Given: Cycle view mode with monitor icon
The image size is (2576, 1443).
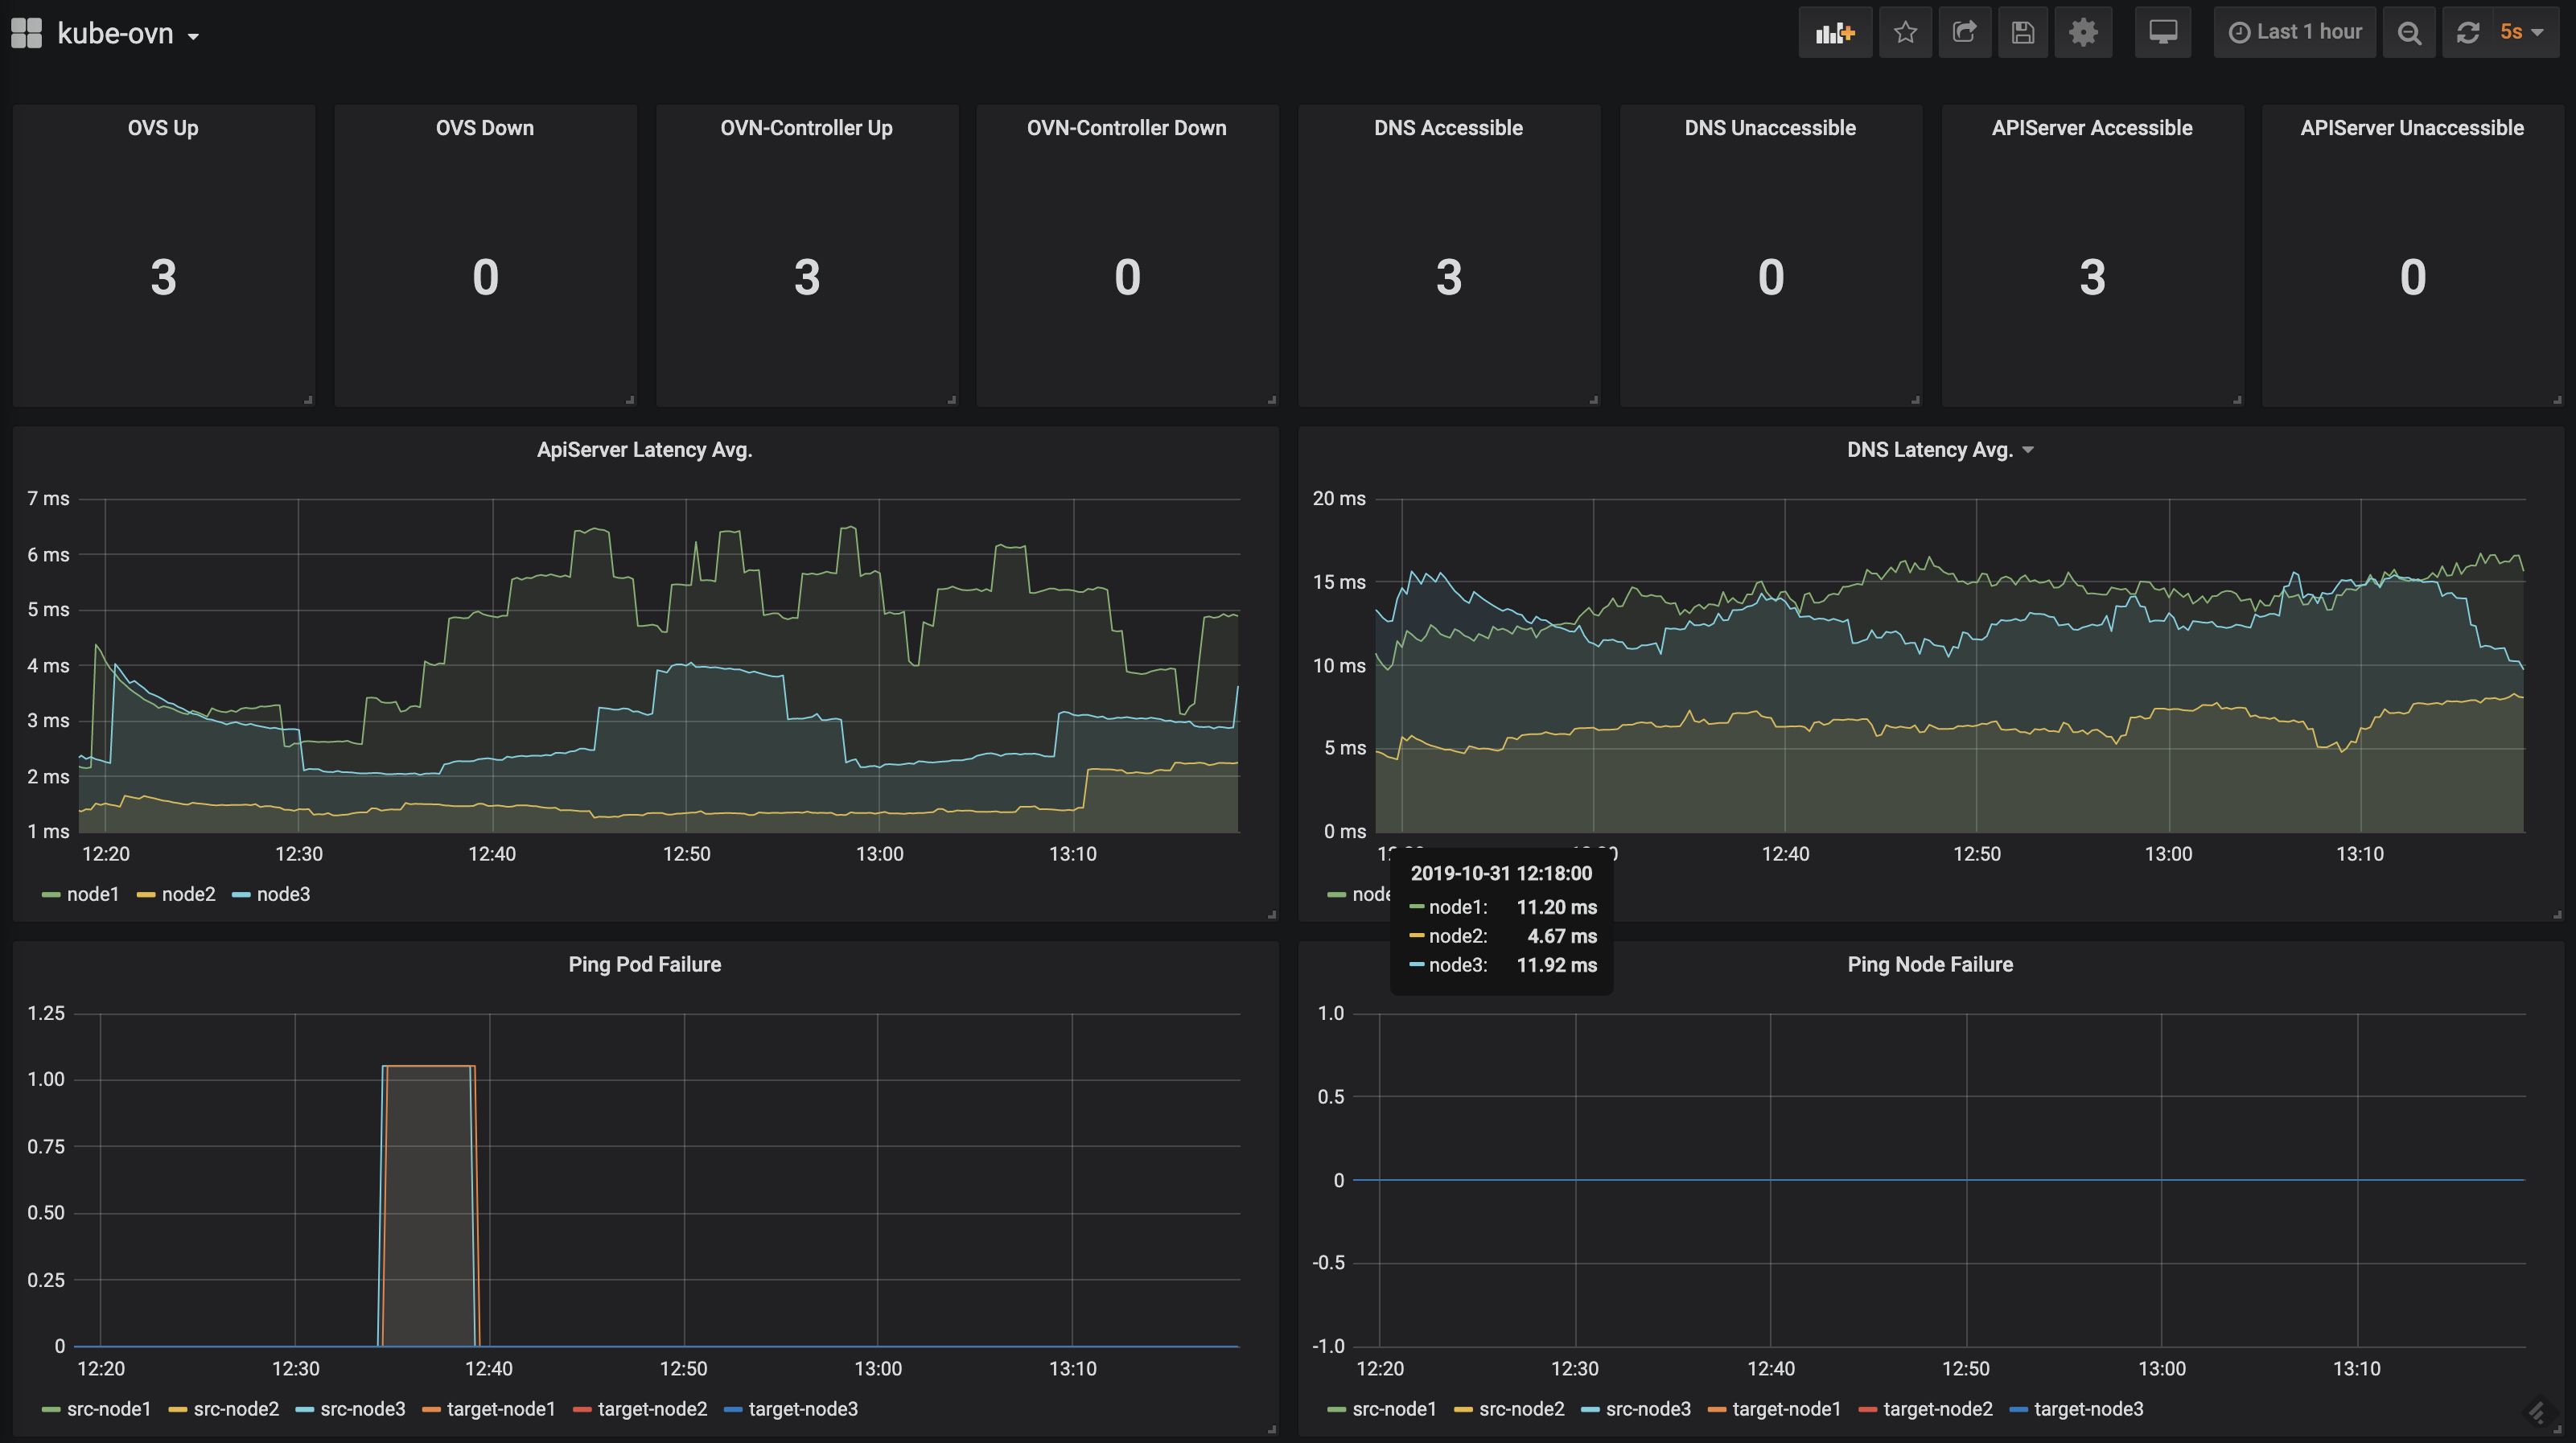Looking at the screenshot, I should pyautogui.click(x=2163, y=33).
